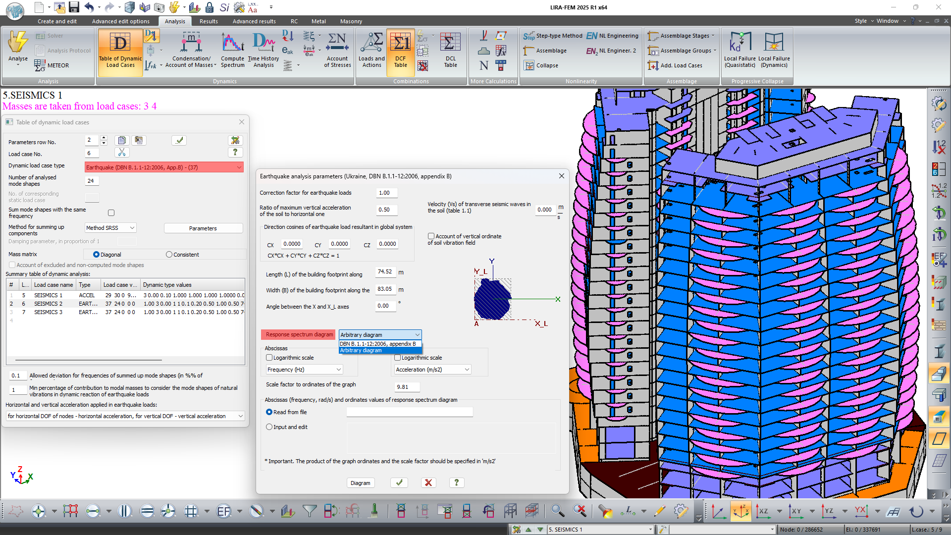Switch to Advanced results tab
951x535 pixels.
click(254, 21)
